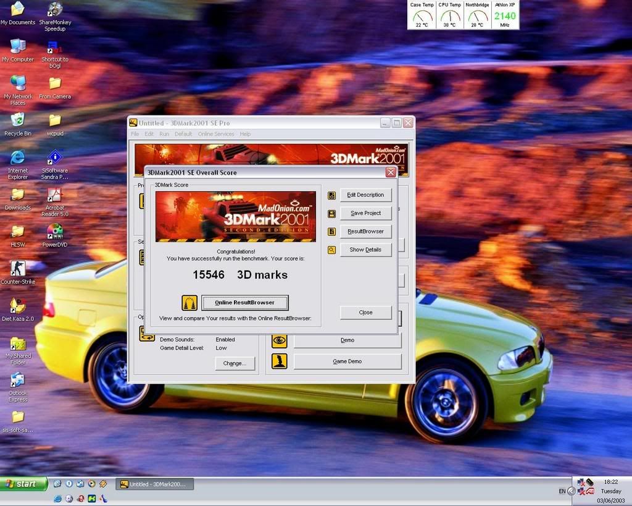Open Counter-Strike desktop shortcut

18,269
